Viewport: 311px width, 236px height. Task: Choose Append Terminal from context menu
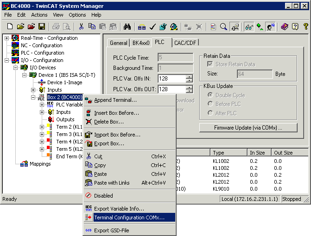click(130, 100)
